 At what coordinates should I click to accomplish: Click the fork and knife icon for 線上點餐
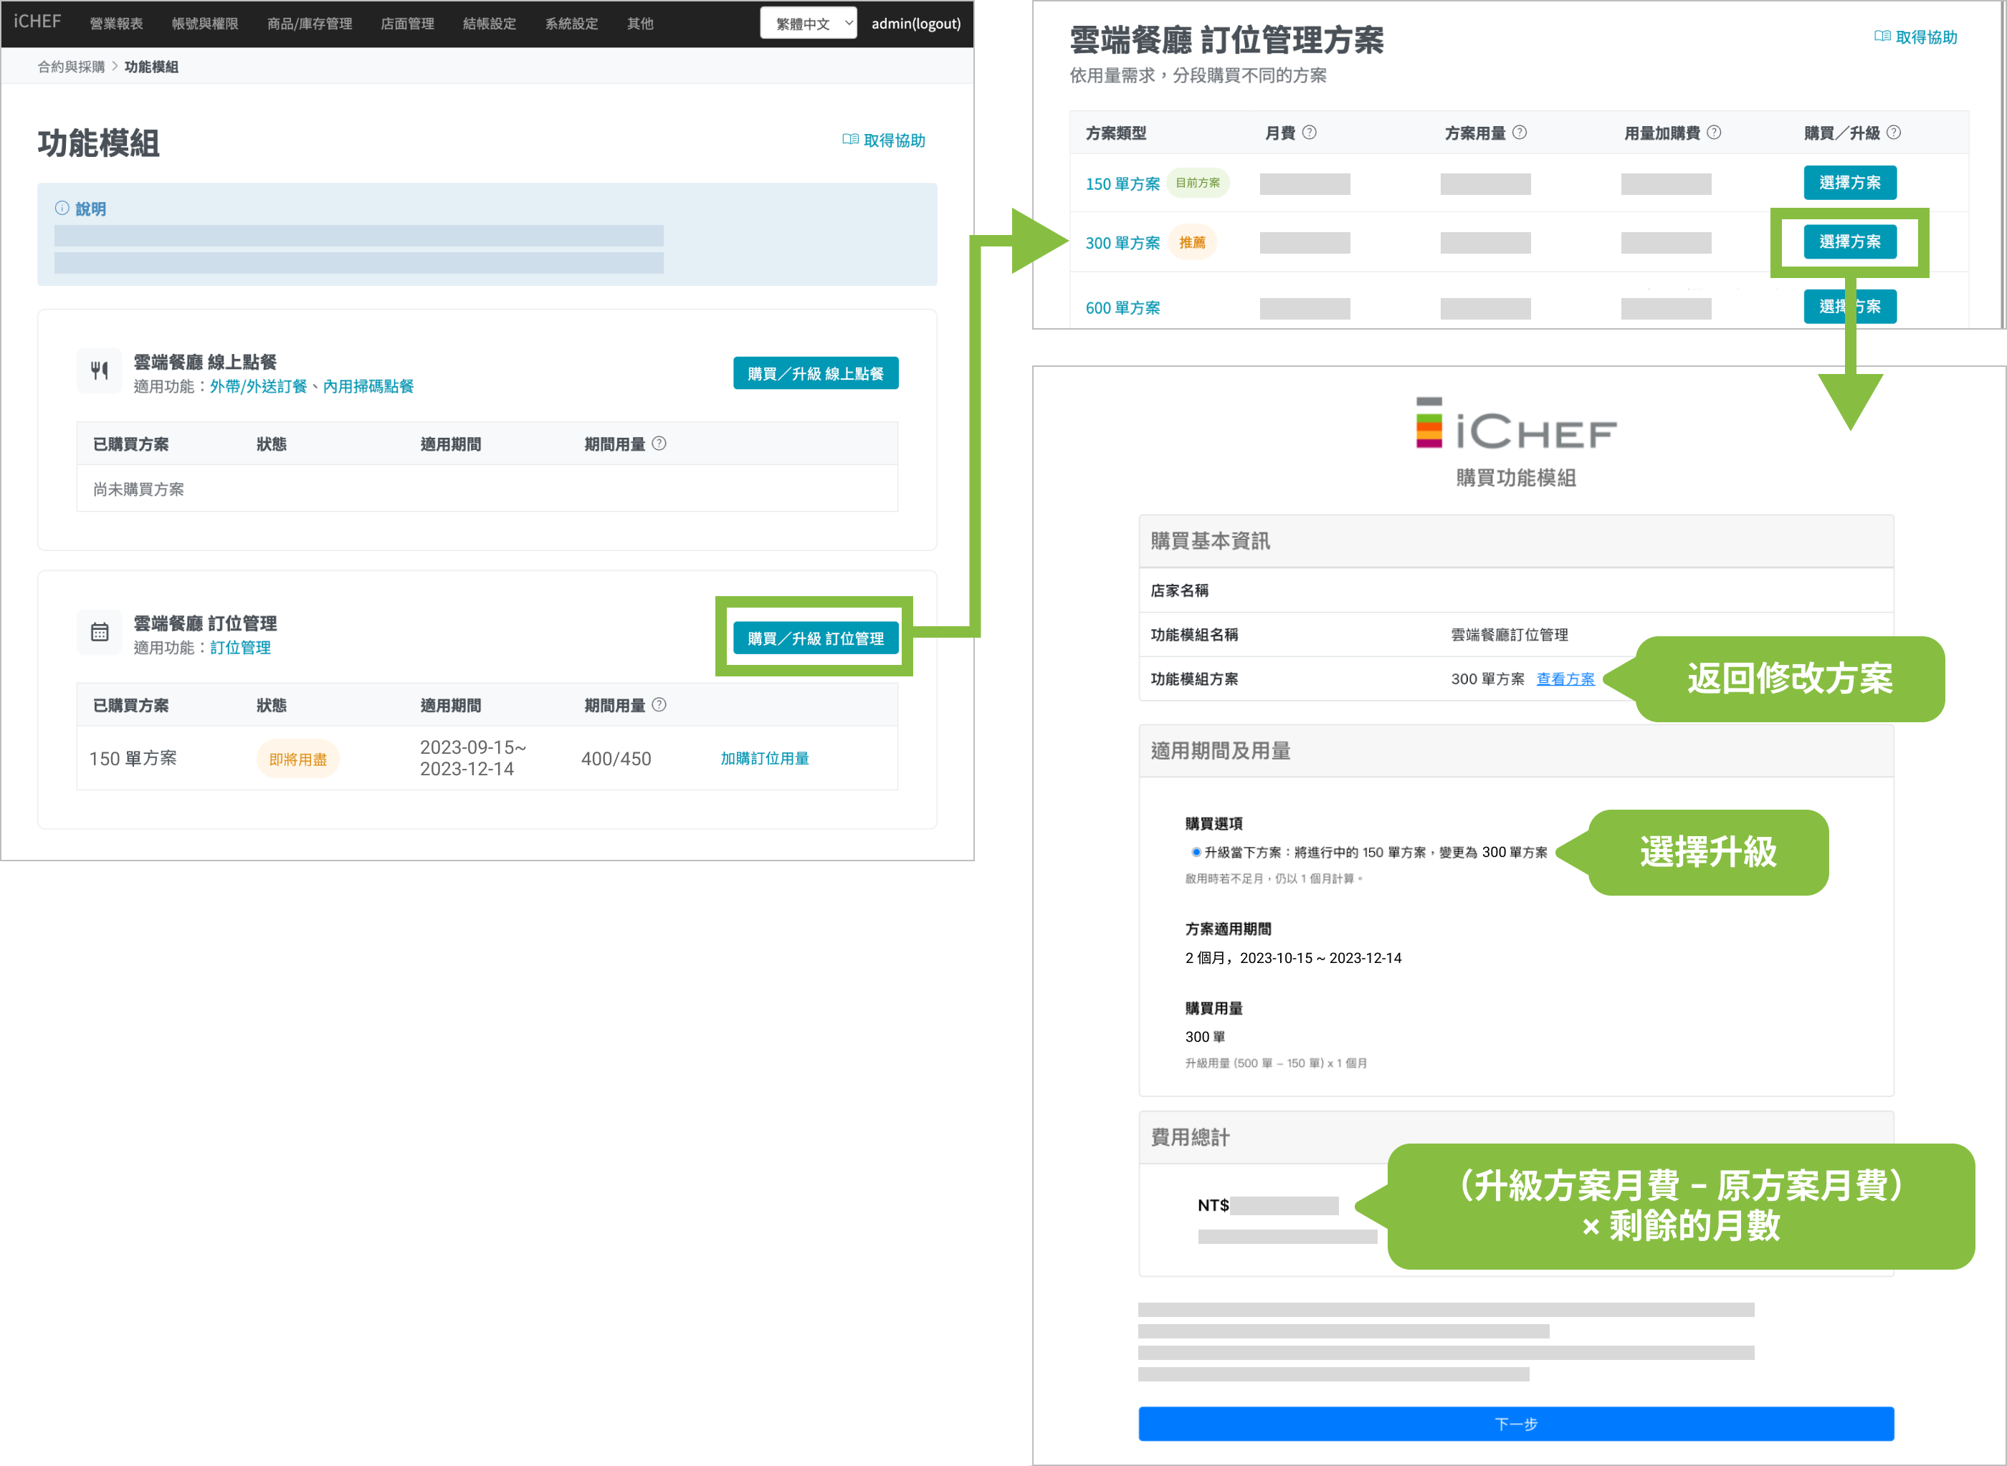[x=100, y=371]
